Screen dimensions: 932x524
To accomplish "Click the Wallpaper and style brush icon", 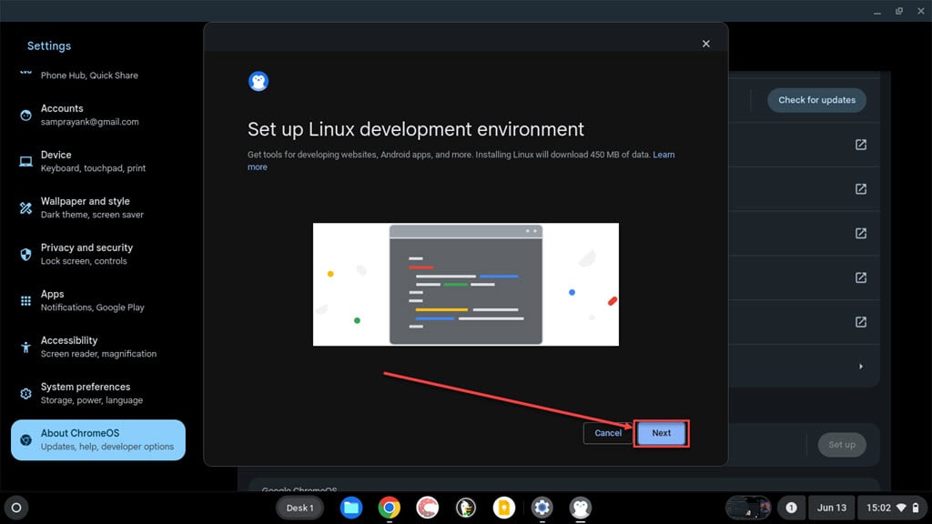I will (x=25, y=208).
